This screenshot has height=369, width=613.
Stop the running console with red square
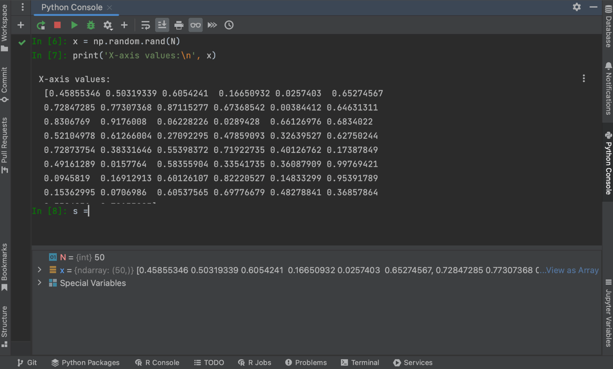pos(58,25)
